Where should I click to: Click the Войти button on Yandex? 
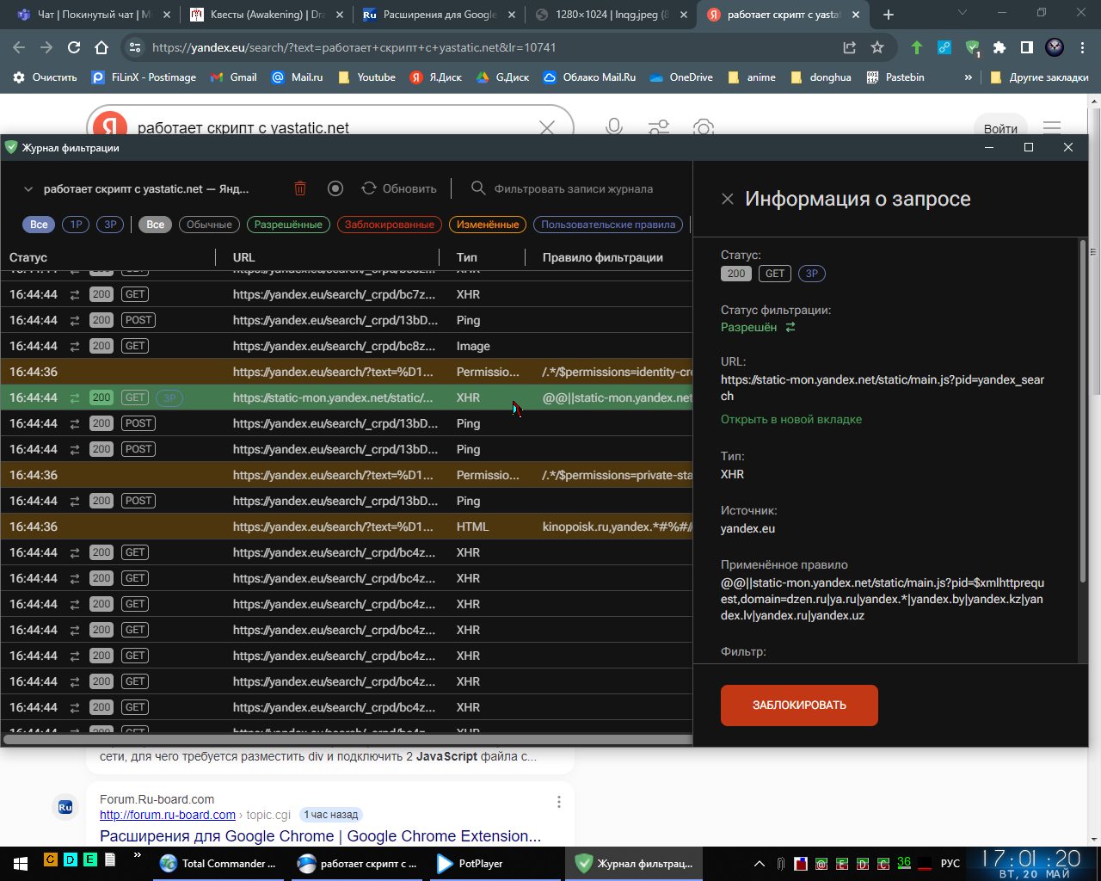(1000, 129)
